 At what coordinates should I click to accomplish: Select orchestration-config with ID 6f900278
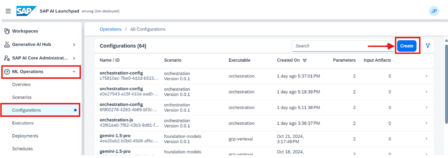(x=121, y=104)
